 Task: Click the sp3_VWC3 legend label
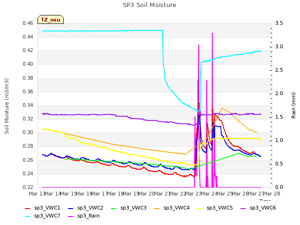point(133,208)
